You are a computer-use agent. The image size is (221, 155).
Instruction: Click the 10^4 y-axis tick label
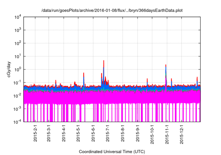pos(18,17)
